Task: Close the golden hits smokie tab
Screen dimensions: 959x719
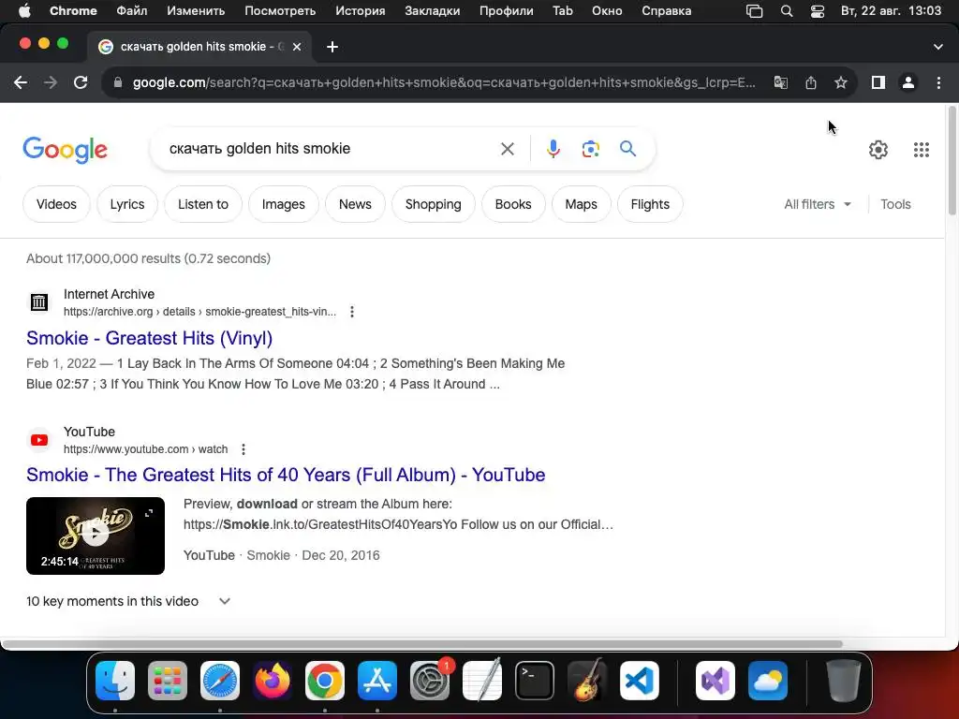Action: click(x=297, y=47)
